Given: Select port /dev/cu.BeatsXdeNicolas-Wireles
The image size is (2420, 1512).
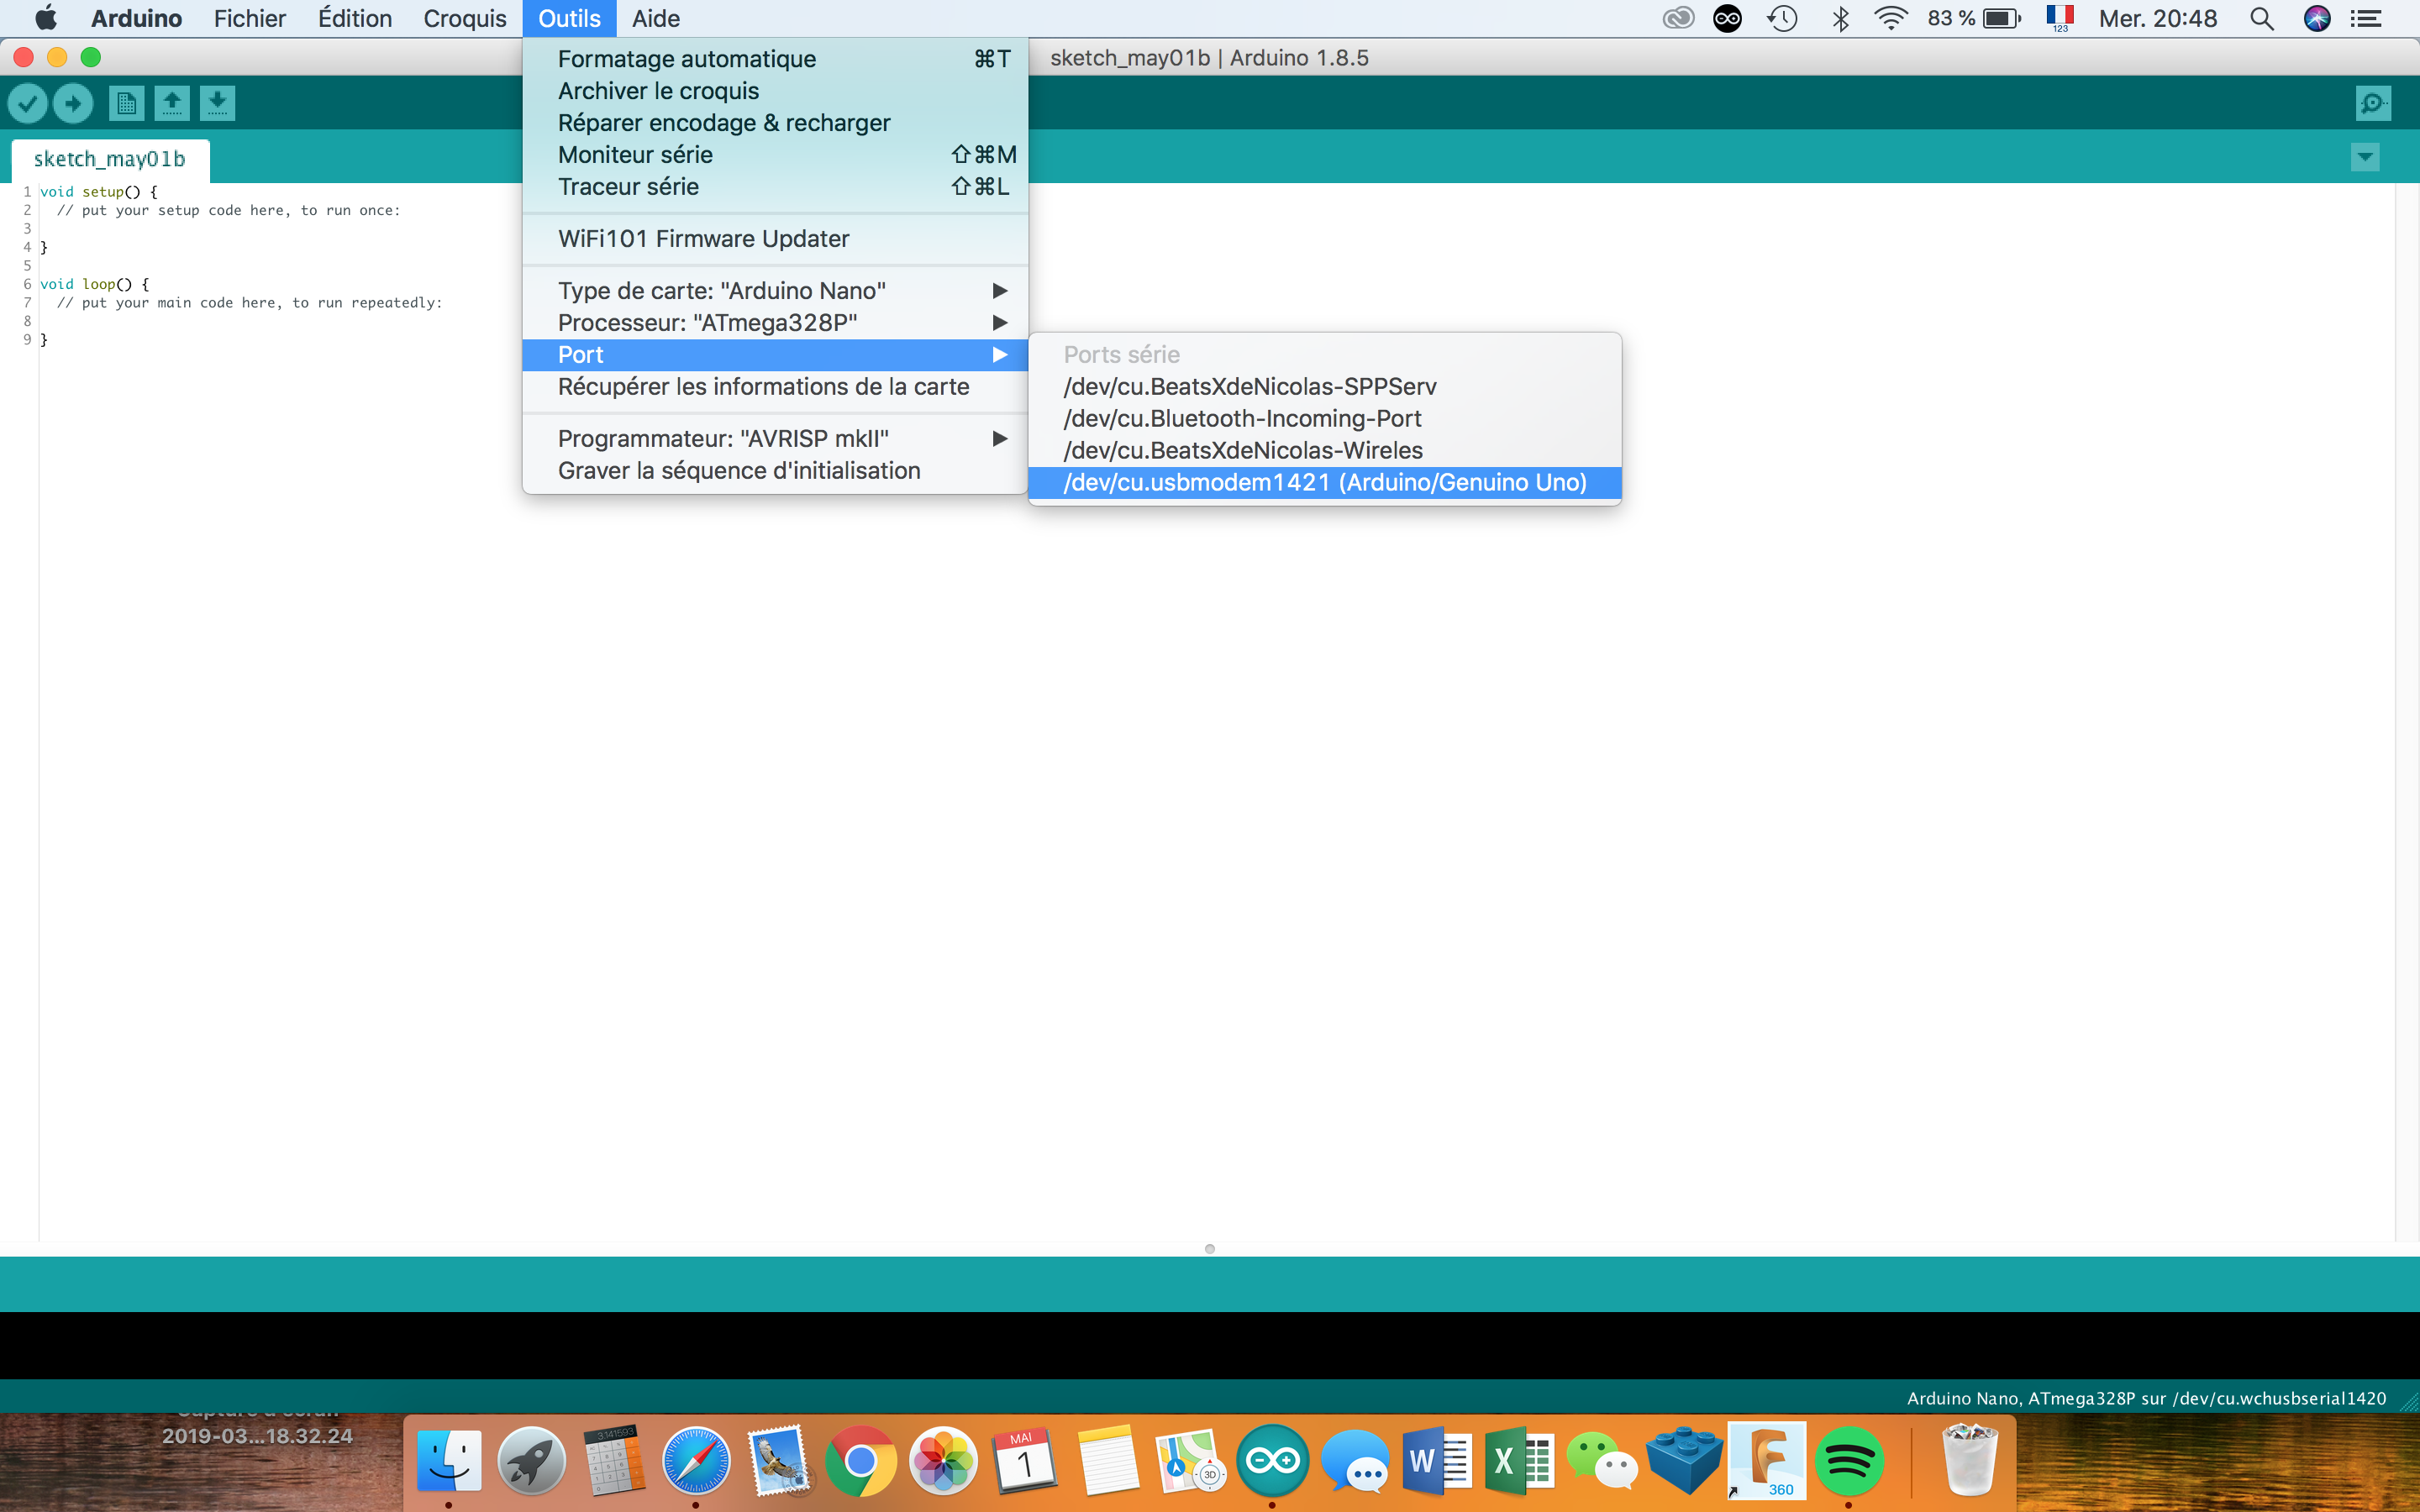Looking at the screenshot, I should 1325,451.
